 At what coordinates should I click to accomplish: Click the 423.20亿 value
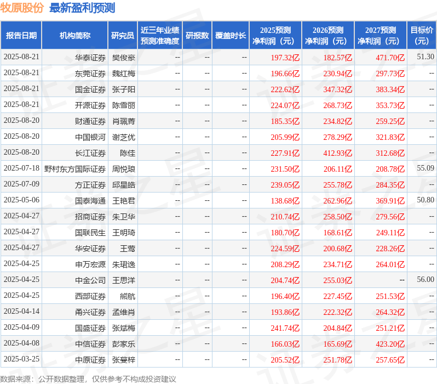pyautogui.click(x=390, y=344)
